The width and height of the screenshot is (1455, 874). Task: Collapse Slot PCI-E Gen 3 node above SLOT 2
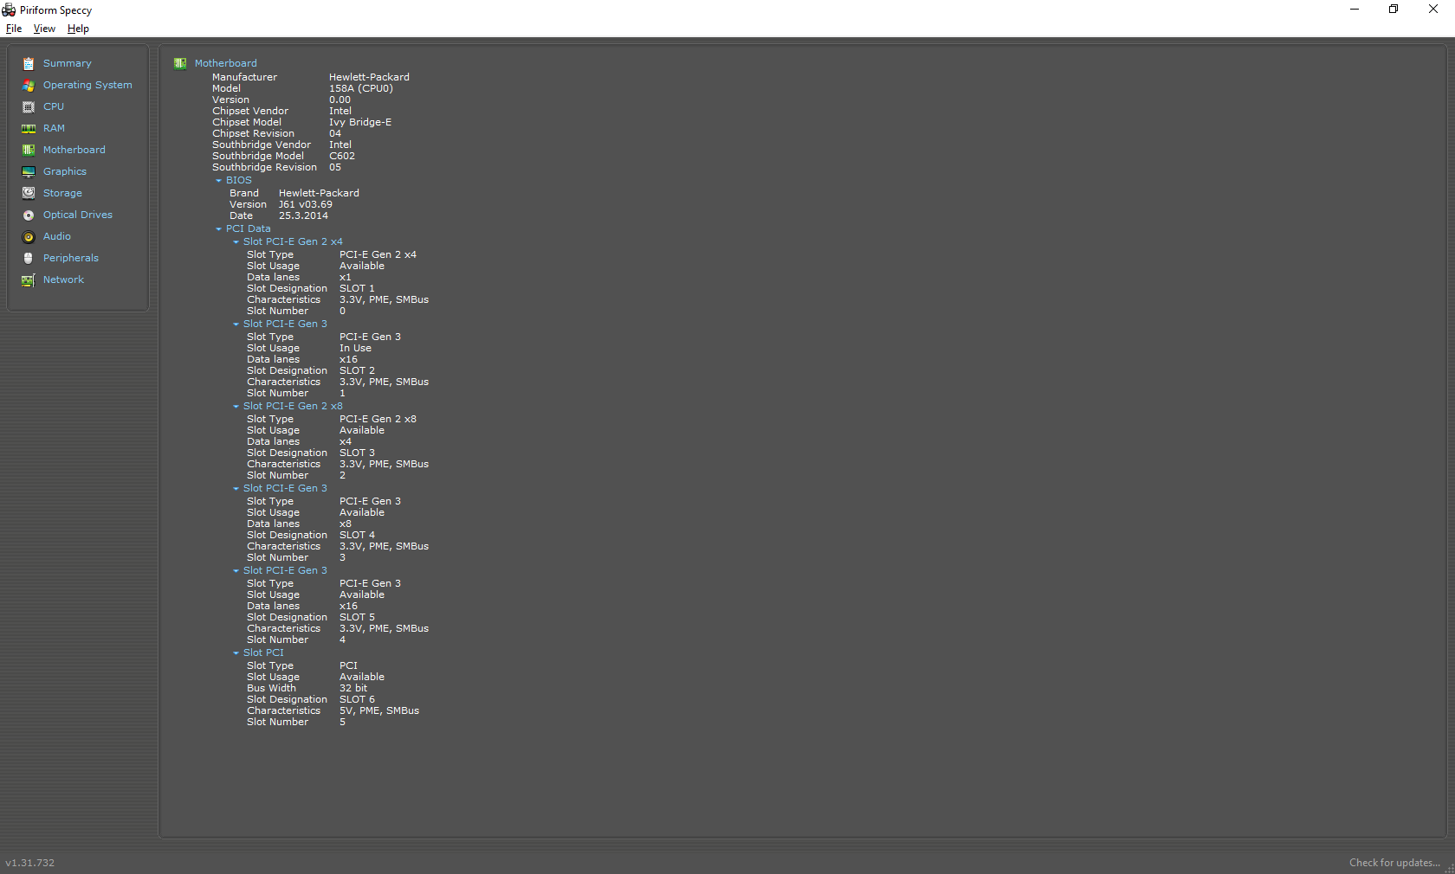(236, 325)
